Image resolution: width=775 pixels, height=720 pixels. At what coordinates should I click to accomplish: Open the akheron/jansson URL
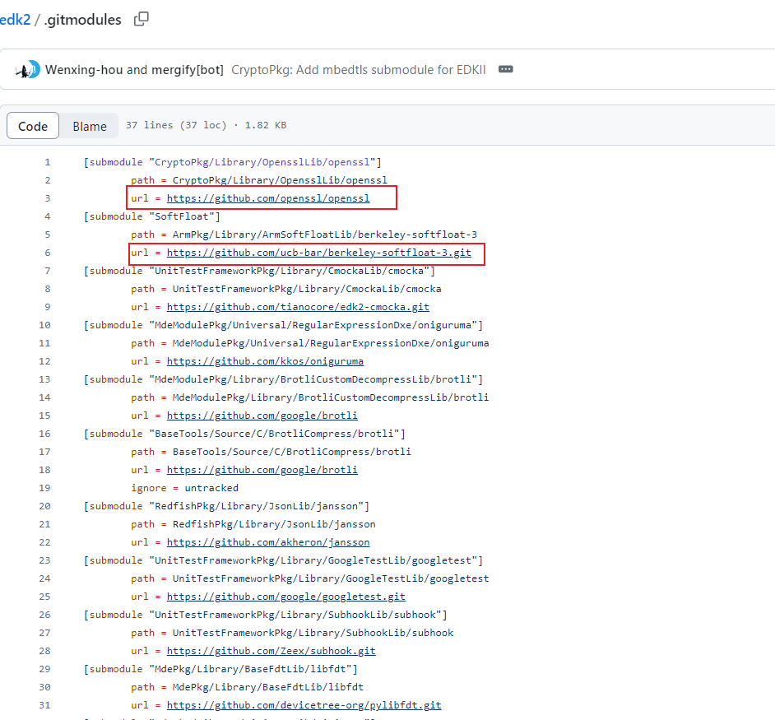[x=268, y=542]
